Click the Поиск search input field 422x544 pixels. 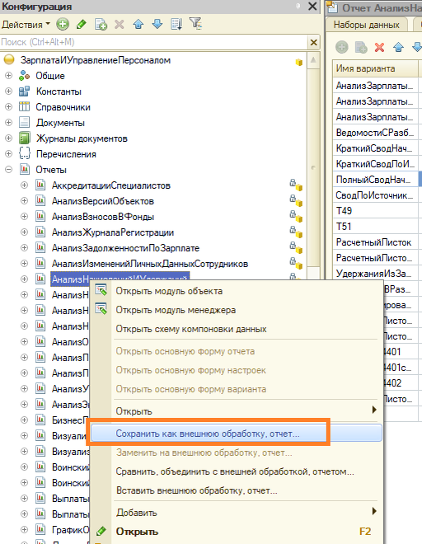point(154,42)
